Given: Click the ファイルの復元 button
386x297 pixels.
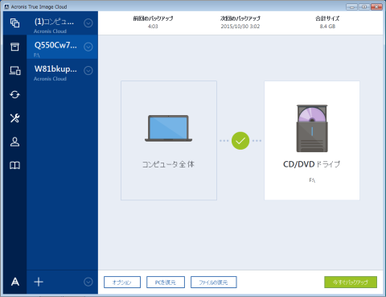Looking at the screenshot, I should tap(214, 283).
